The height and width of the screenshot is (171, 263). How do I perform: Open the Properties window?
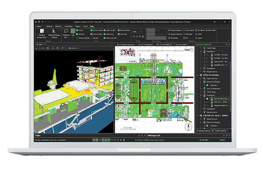click(x=173, y=38)
